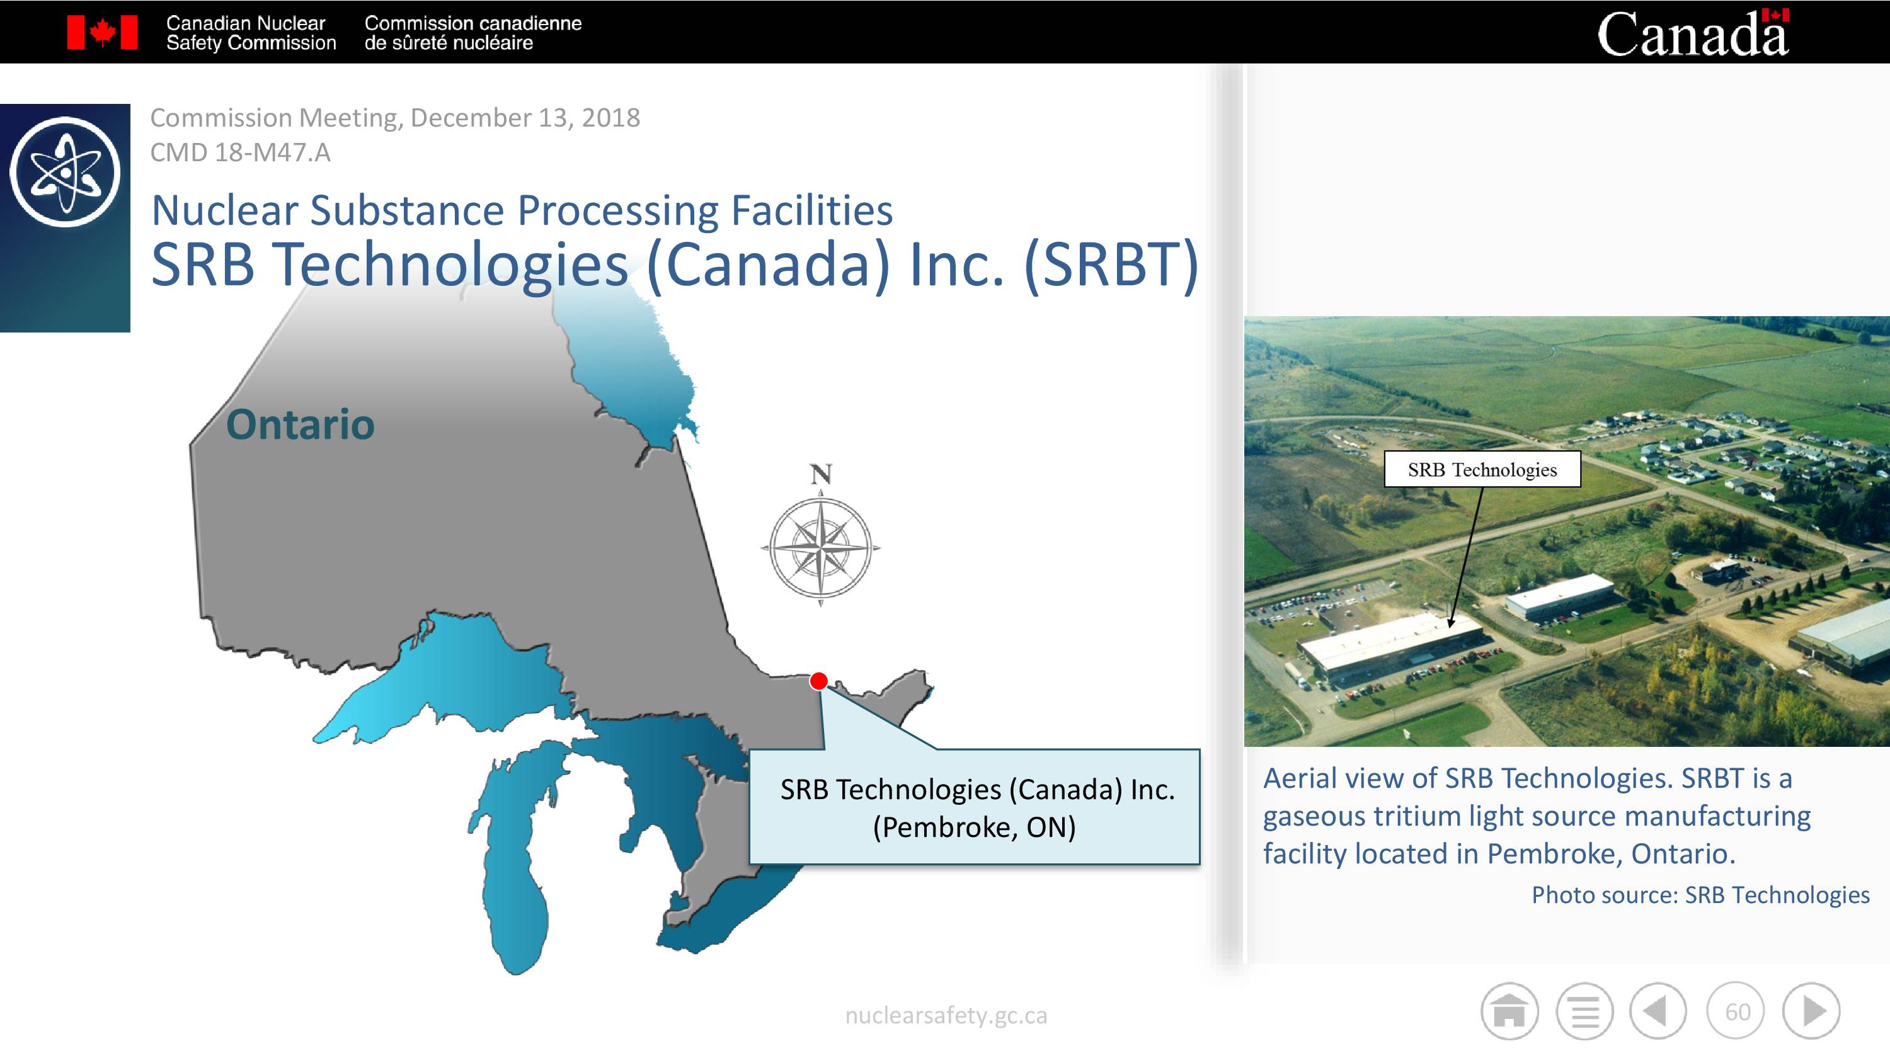Select the Ontario map label
1890x1063 pixels.
300,425
